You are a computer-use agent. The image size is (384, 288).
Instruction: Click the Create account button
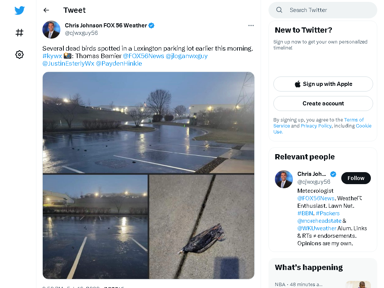(x=323, y=103)
